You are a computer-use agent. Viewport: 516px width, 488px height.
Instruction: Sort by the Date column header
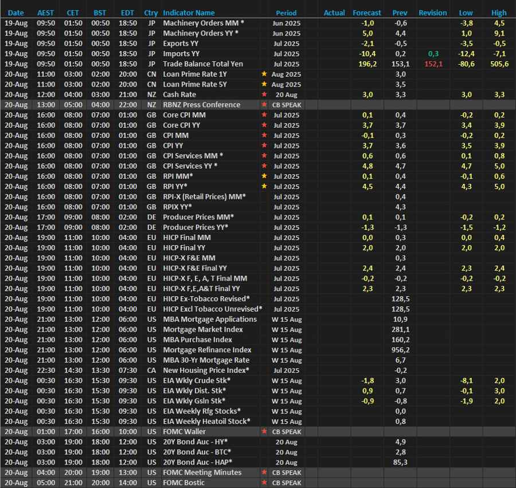pos(16,13)
